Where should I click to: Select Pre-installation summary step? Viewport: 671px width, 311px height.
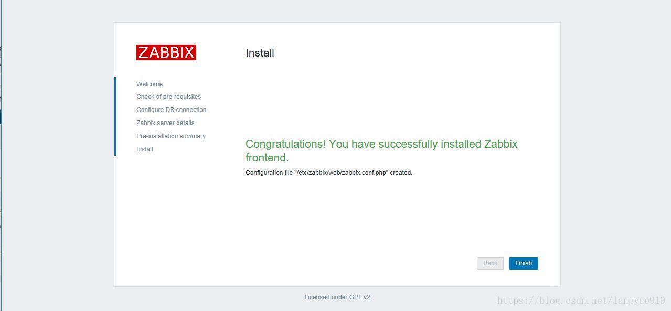pyautogui.click(x=171, y=136)
